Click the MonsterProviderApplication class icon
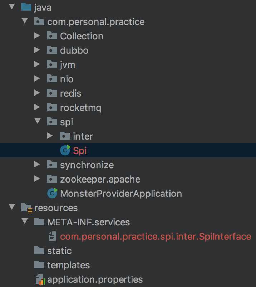 (x=52, y=193)
